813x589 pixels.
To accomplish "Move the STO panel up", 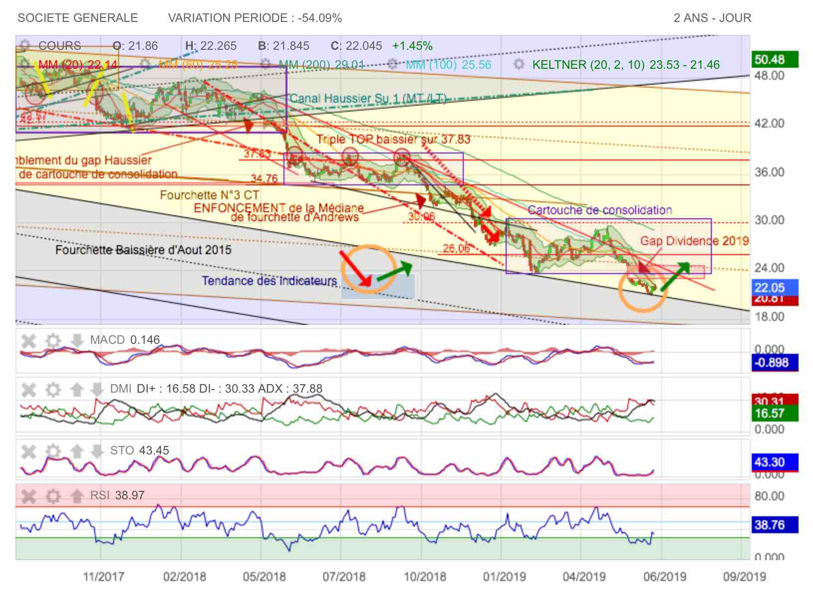I will [77, 451].
